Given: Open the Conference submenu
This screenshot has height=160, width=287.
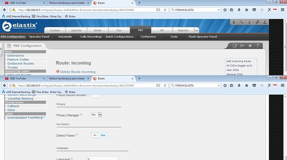Looking at the screenshot, I should coord(148,36).
